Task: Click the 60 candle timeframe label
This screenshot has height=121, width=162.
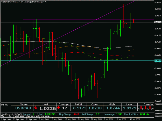Action: [x=152, y=109]
